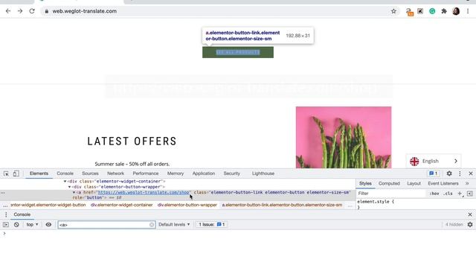This screenshot has height=268, width=476.
Task: Toggle the :hov element state button
Action: (434, 194)
